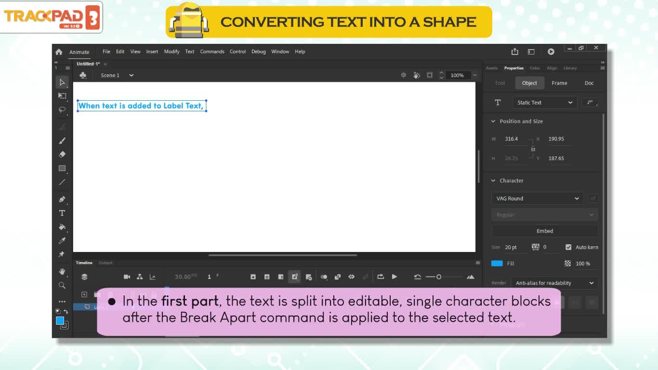Screen dimensions: 658x370
Task: Click the timeline zoom slider handle
Action: pyautogui.click(x=439, y=277)
